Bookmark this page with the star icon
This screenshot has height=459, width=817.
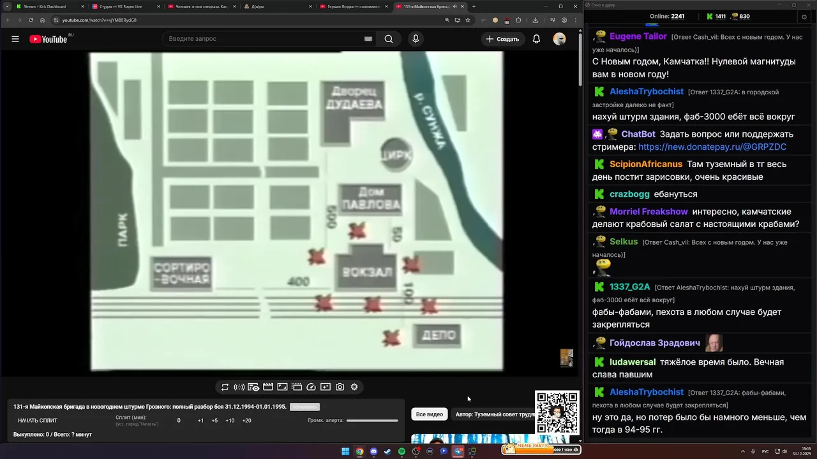468,20
